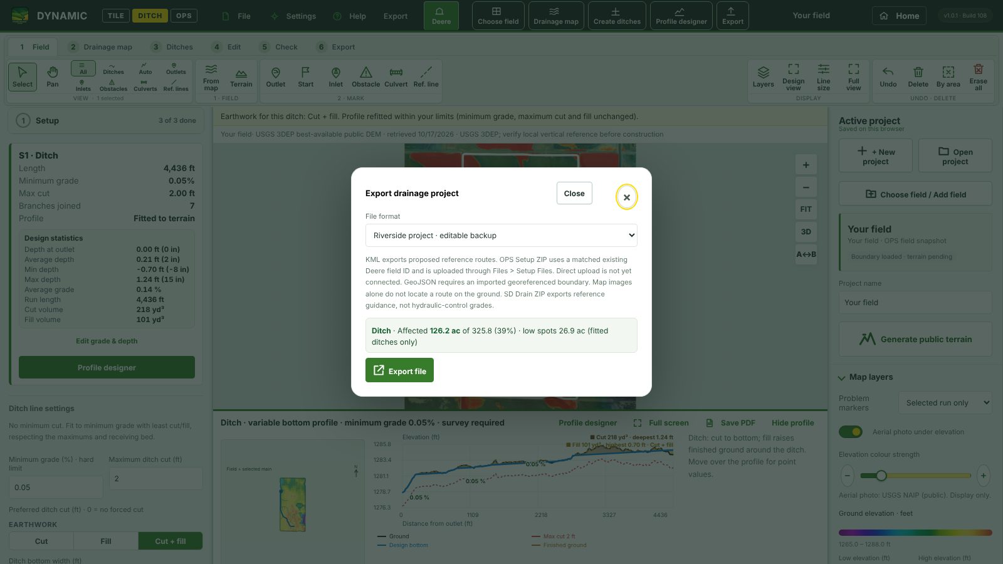Click Generate public terrain
The width and height of the screenshot is (1003, 564).
click(x=915, y=339)
